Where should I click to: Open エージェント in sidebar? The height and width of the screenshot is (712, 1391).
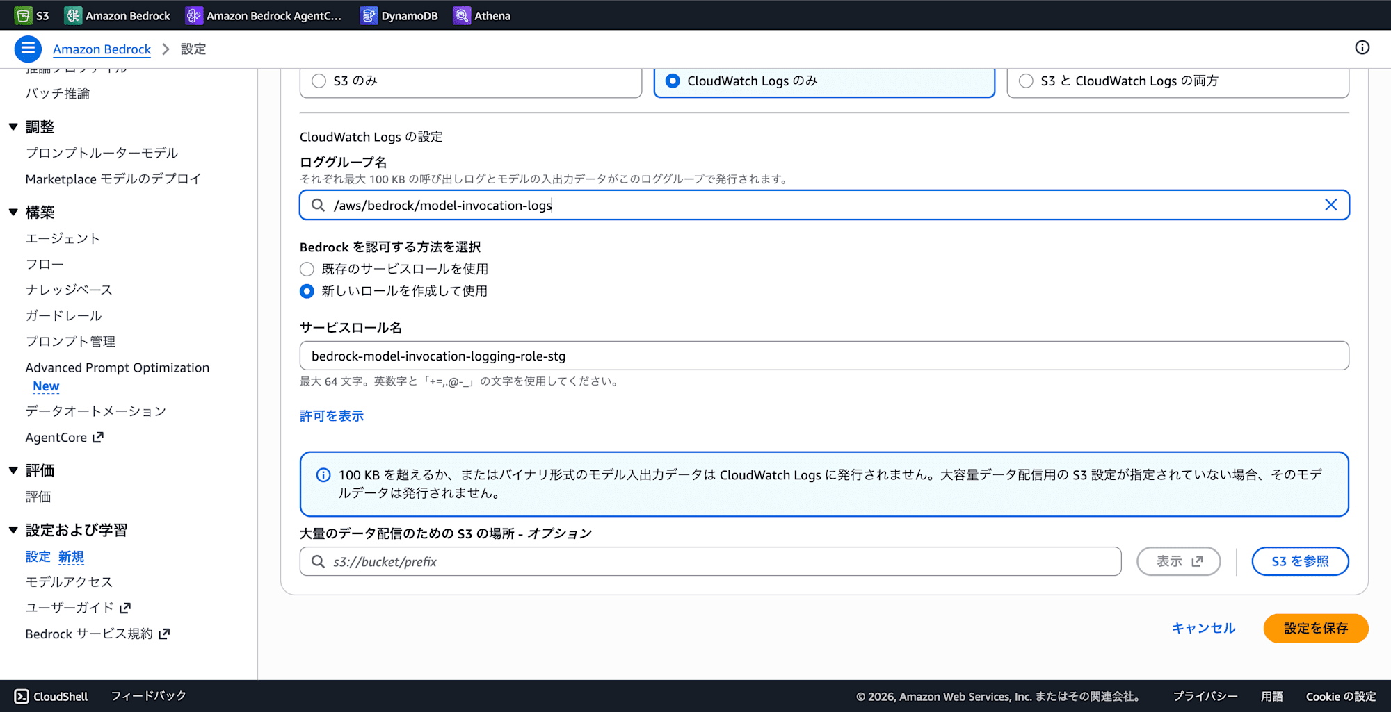pos(63,238)
